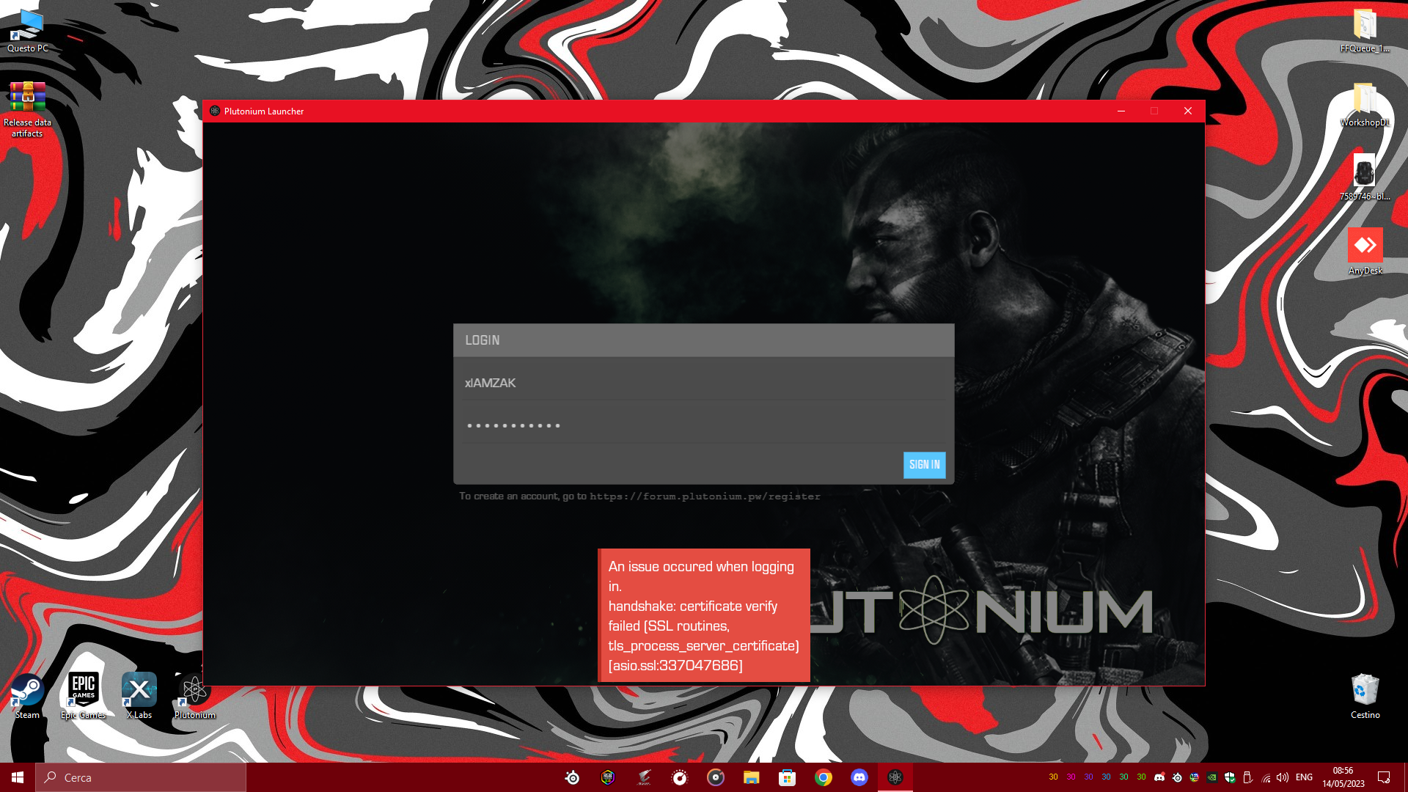This screenshot has width=1408, height=792.
Task: Open SteelSeries app from the taskbar
Action: click(573, 777)
